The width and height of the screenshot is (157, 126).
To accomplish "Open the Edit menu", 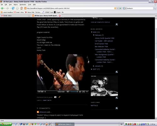I will coord(6,4).
